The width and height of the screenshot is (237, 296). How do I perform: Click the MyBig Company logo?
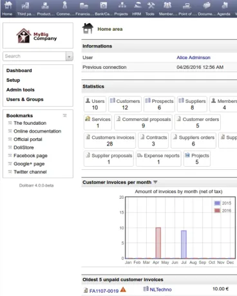tap(37, 36)
